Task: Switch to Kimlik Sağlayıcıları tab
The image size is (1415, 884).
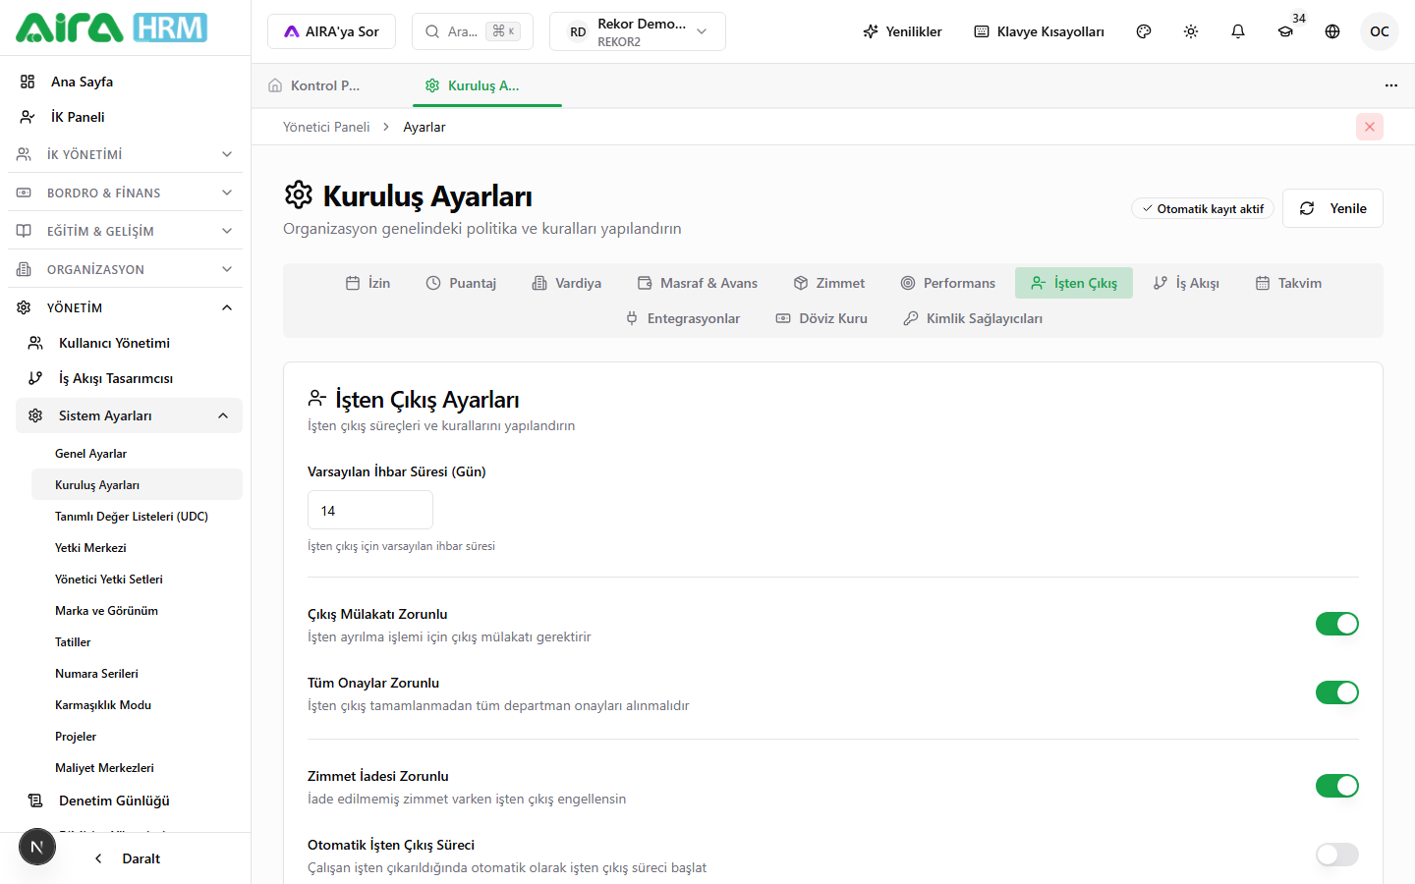Action: point(973,318)
